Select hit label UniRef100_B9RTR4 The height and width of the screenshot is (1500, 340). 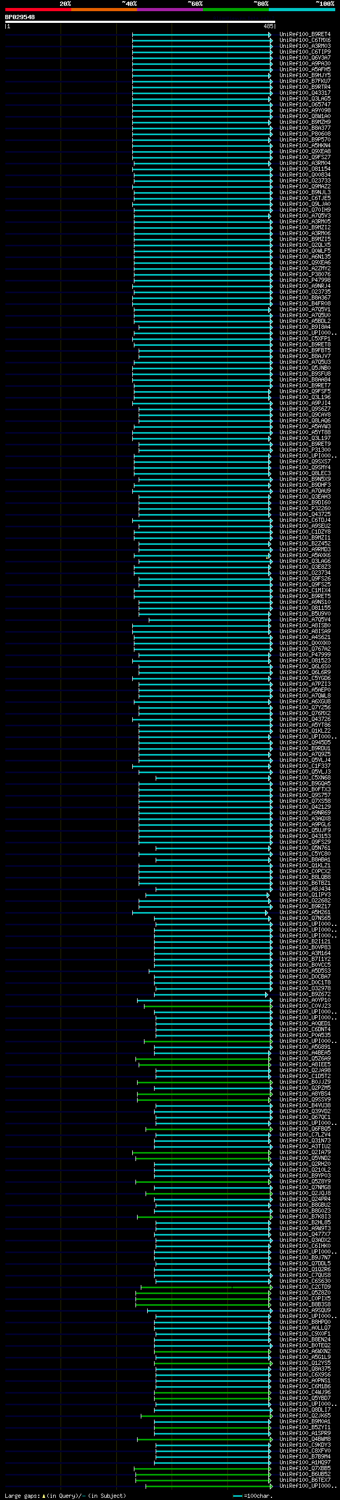(x=305, y=87)
